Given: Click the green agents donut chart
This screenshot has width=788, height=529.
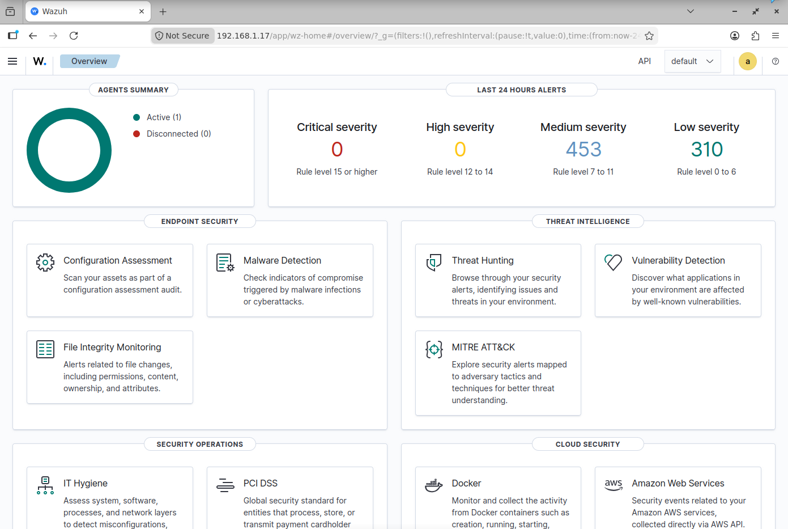Looking at the screenshot, I should click(x=69, y=113).
